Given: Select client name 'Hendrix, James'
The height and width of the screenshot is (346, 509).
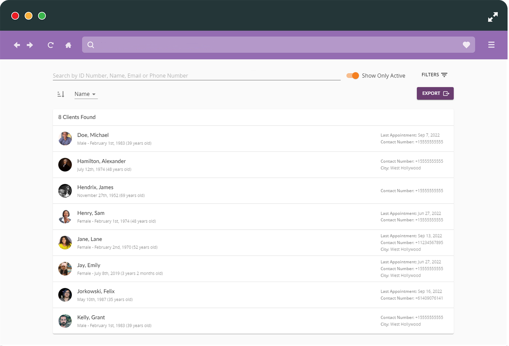Looking at the screenshot, I should (x=95, y=188).
